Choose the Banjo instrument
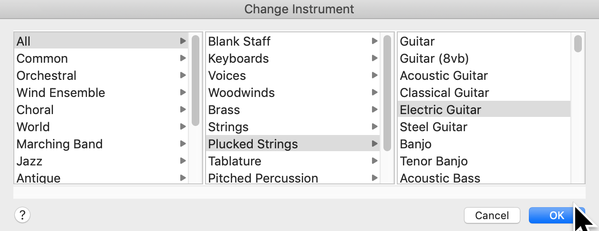The width and height of the screenshot is (599, 231). pyautogui.click(x=416, y=144)
